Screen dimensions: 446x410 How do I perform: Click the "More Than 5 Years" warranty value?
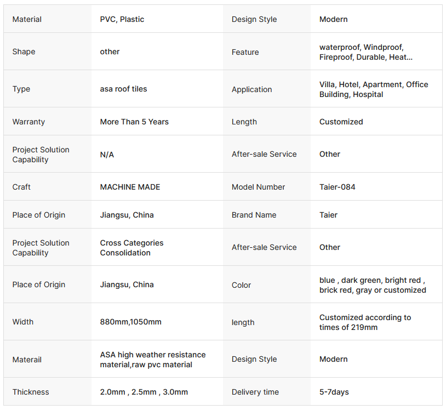pos(134,122)
